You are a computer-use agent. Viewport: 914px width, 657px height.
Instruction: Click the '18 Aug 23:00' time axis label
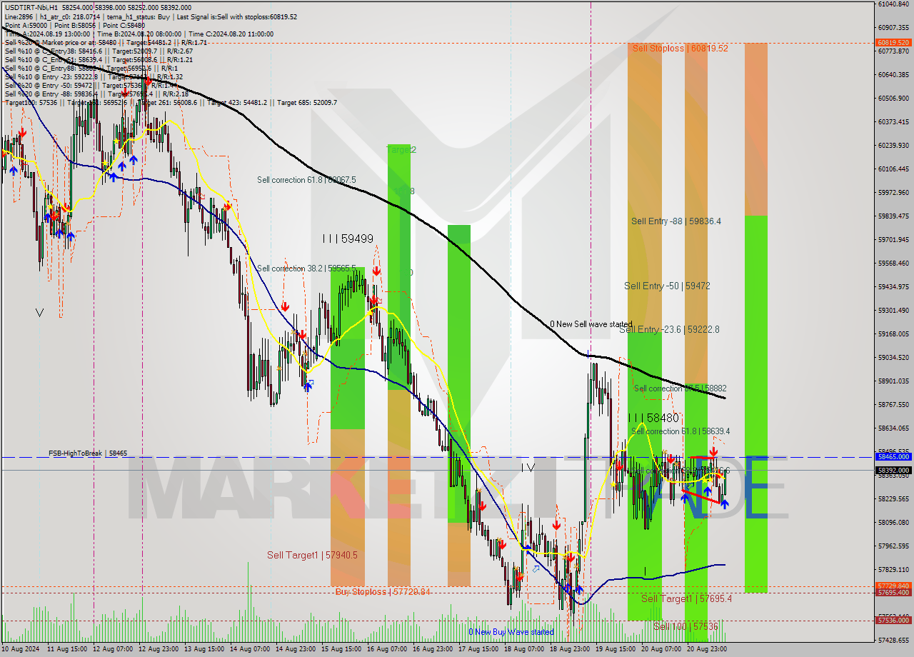(571, 649)
